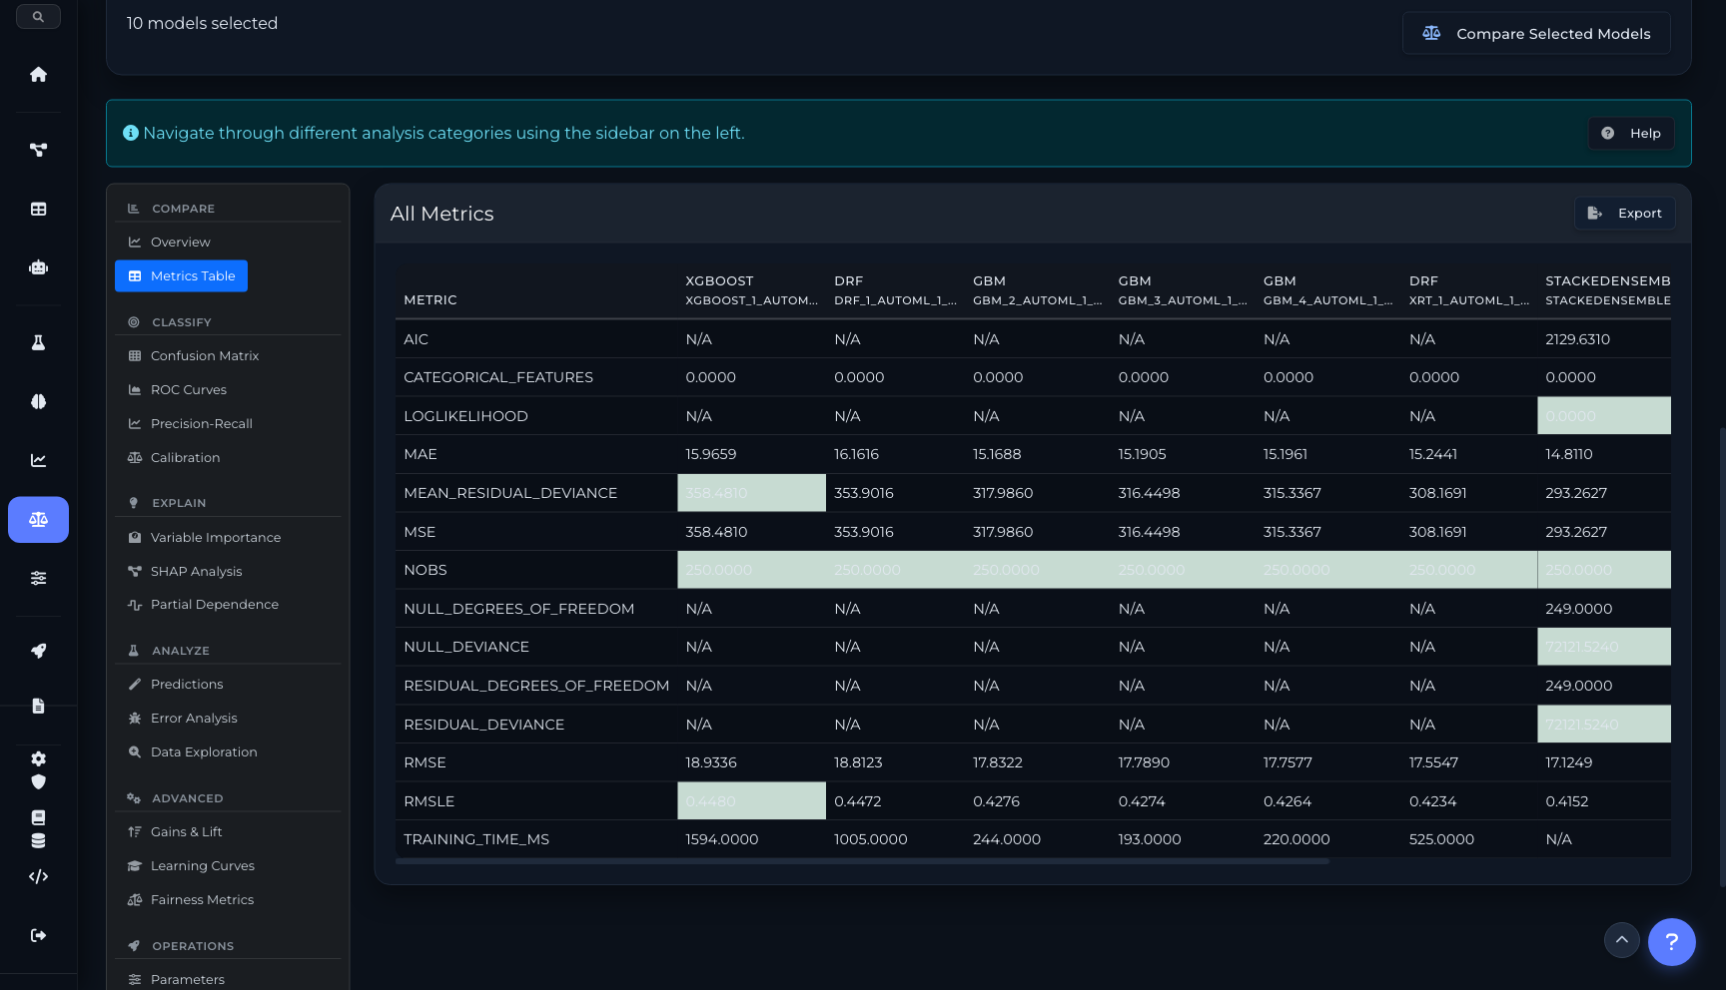1726x990 pixels.
Task: Select the flask experiment icon in sidebar
Action: pos(38,342)
